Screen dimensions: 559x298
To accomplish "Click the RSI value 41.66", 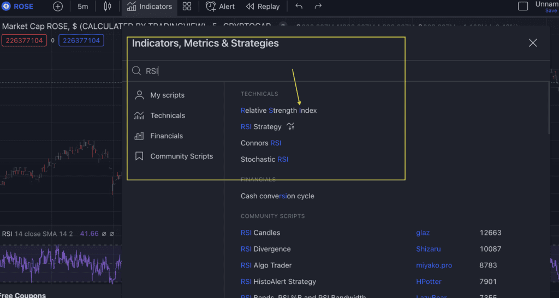I will coord(89,234).
